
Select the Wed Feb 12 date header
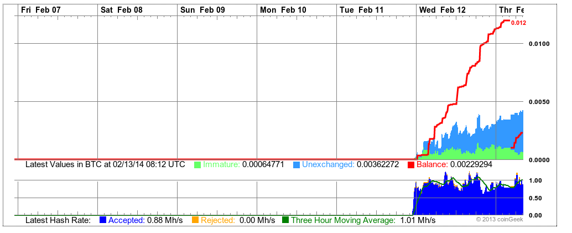click(443, 10)
